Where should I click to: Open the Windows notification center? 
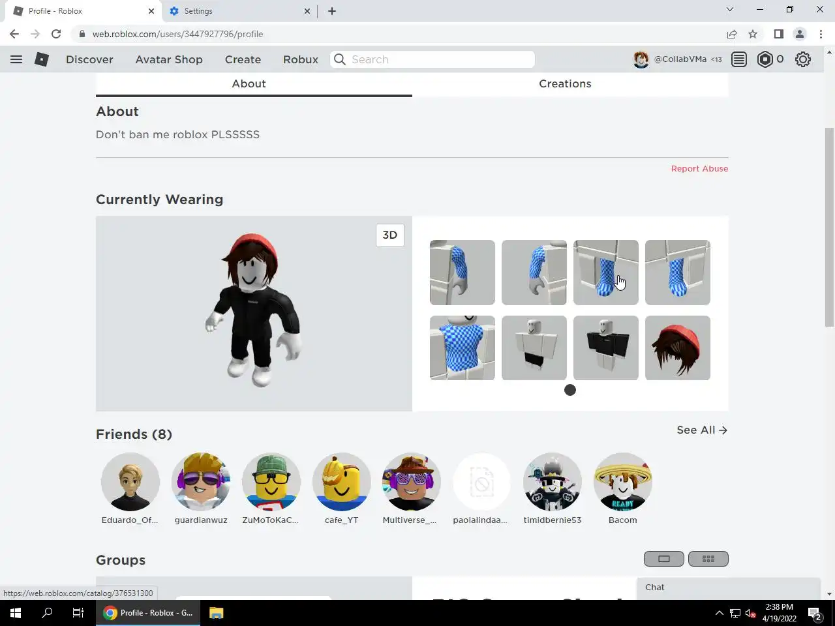814,613
